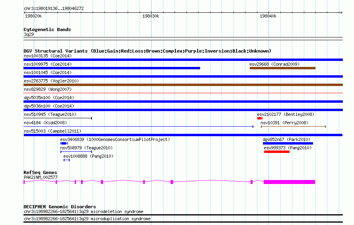Open the nsv1009975 (Coe2014) label
354x225 pixels.
tap(48, 64)
